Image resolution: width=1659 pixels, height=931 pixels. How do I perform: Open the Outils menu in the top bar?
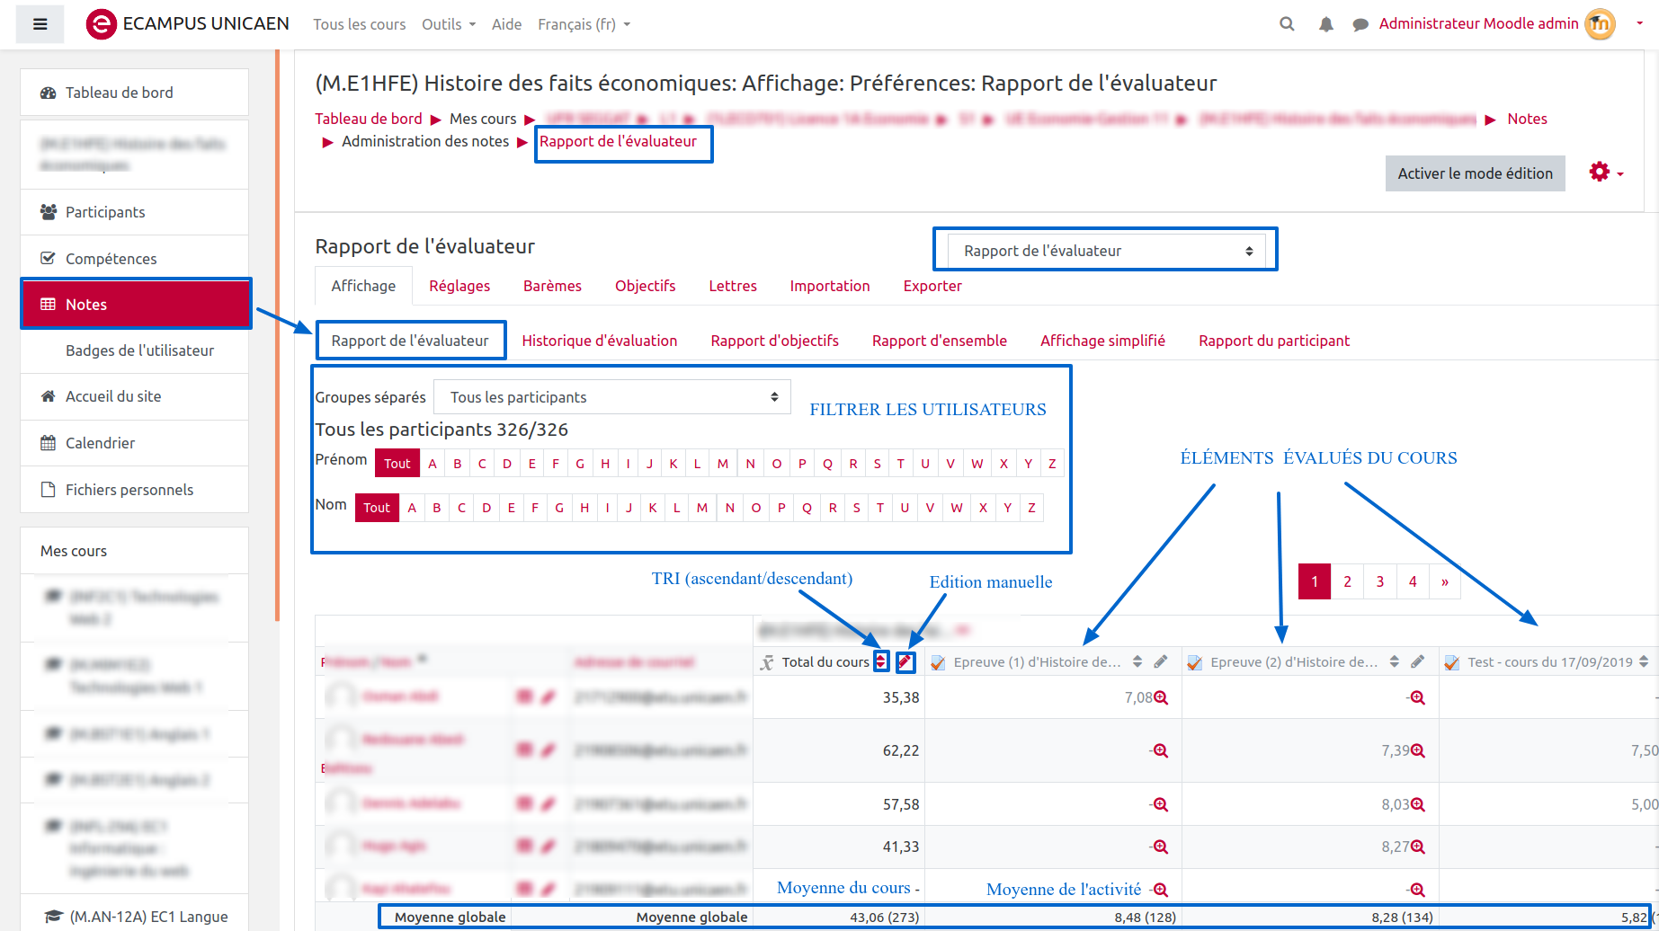coord(448,24)
